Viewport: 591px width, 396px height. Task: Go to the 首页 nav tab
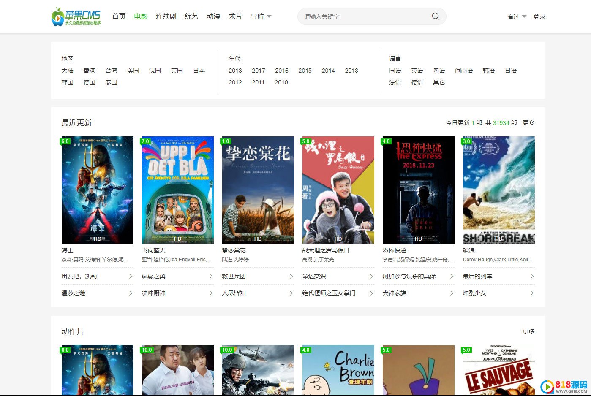(x=119, y=16)
